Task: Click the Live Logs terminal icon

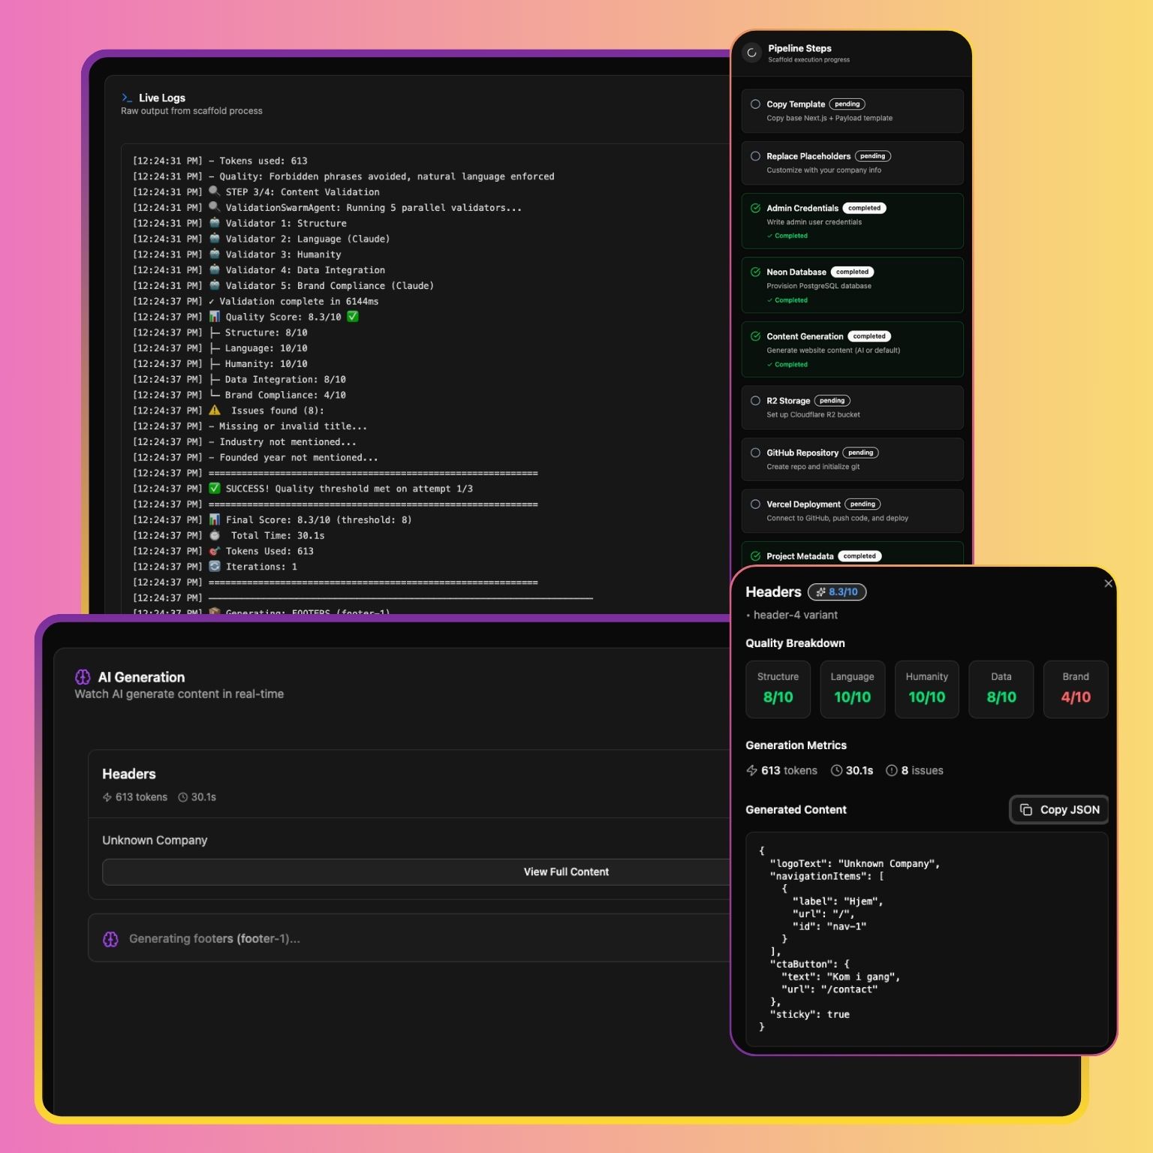Action: click(127, 98)
